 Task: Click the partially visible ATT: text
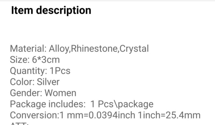tap(19, 123)
